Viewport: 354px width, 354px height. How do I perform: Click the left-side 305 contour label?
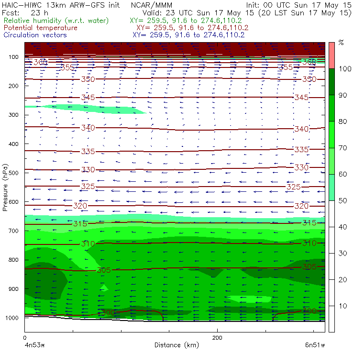pyautogui.click(x=104, y=270)
